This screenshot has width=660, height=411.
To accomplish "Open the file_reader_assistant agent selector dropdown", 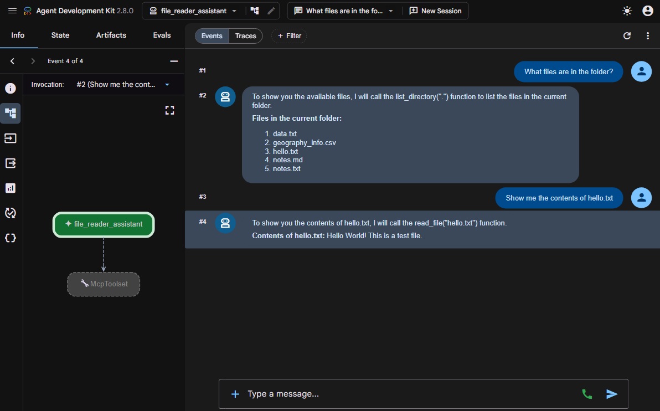I will point(193,11).
